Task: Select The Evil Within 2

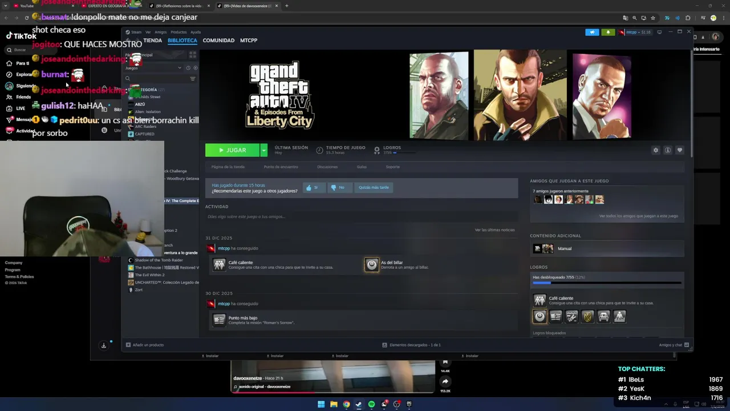Action: pos(149,275)
